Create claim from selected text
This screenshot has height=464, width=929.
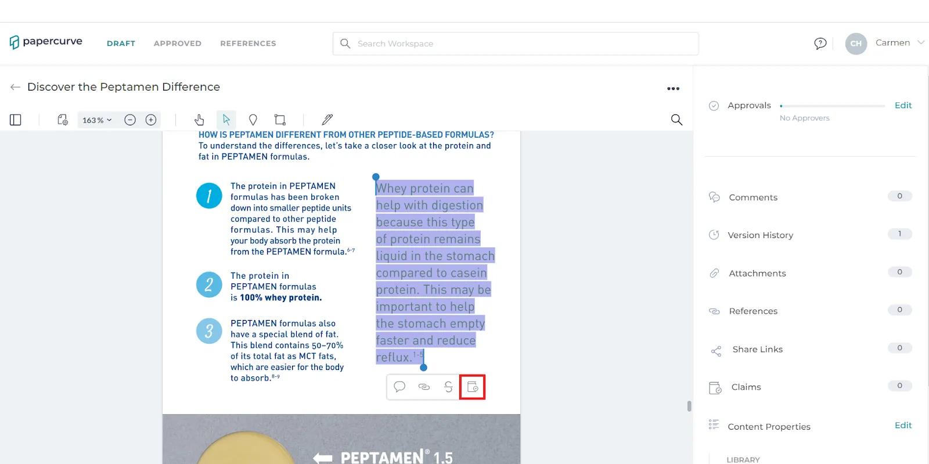coord(473,387)
